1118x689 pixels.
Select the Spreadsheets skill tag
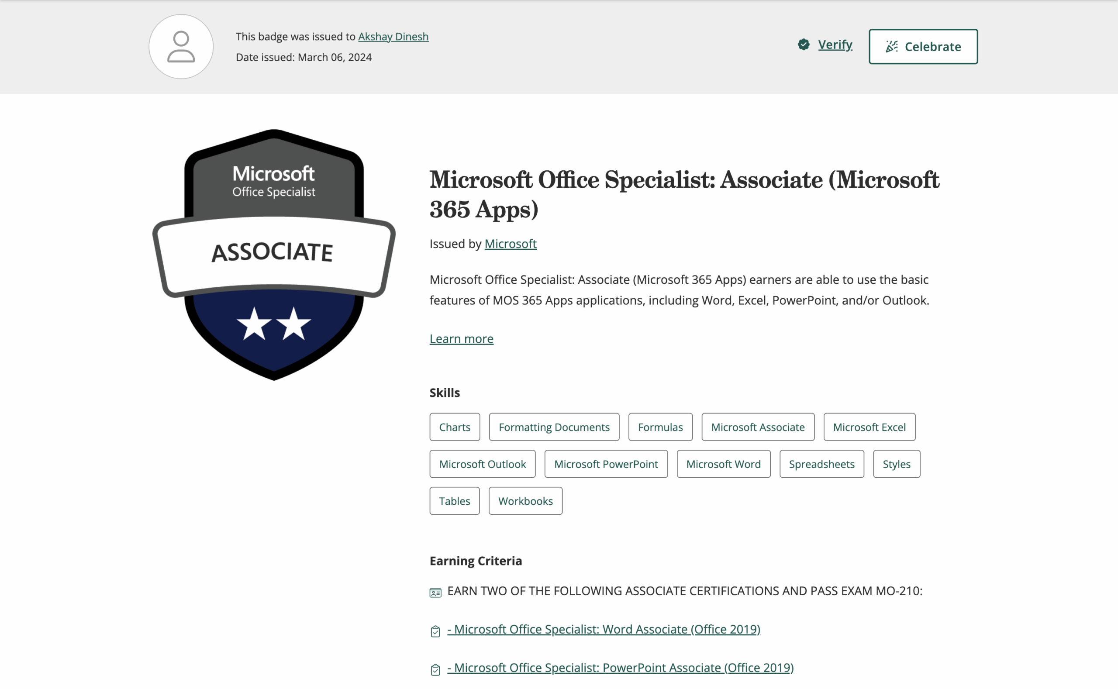[822, 464]
